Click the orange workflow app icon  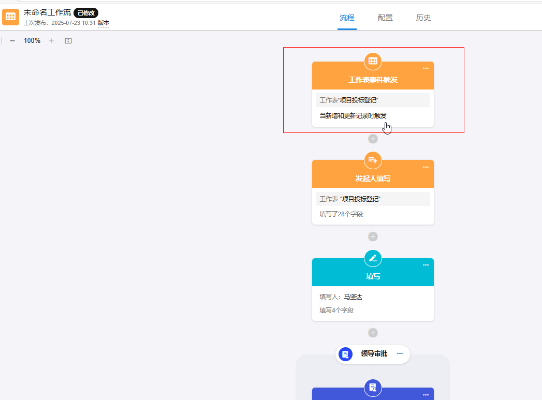coord(11,17)
